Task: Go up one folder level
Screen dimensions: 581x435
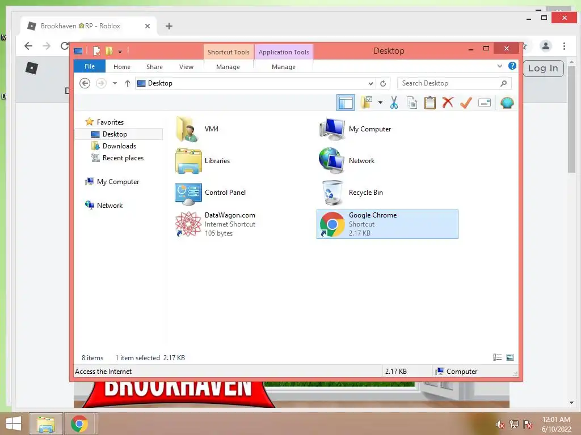Action: (x=128, y=83)
